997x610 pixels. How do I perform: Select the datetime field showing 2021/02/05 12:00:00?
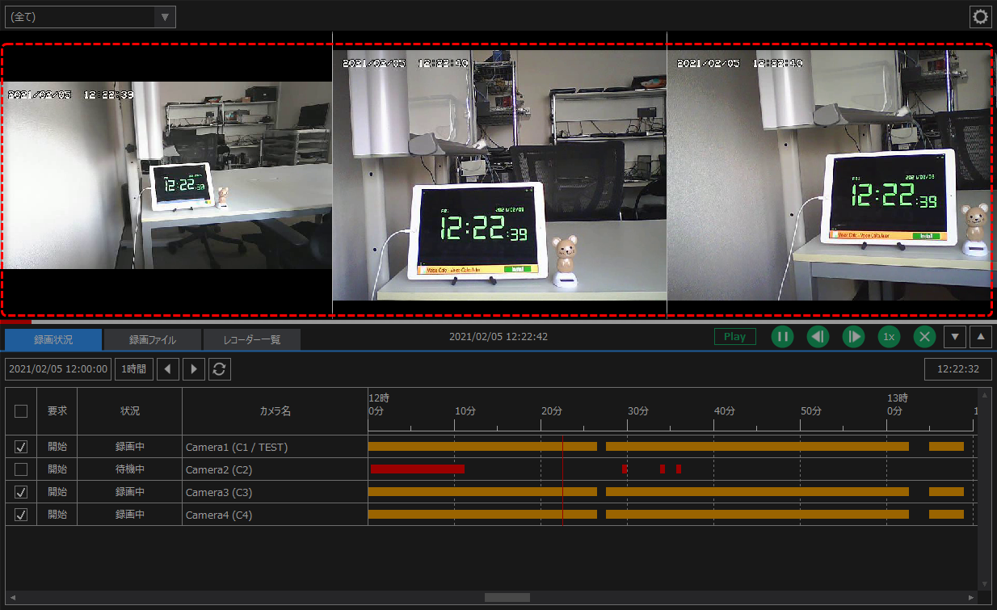(x=58, y=368)
